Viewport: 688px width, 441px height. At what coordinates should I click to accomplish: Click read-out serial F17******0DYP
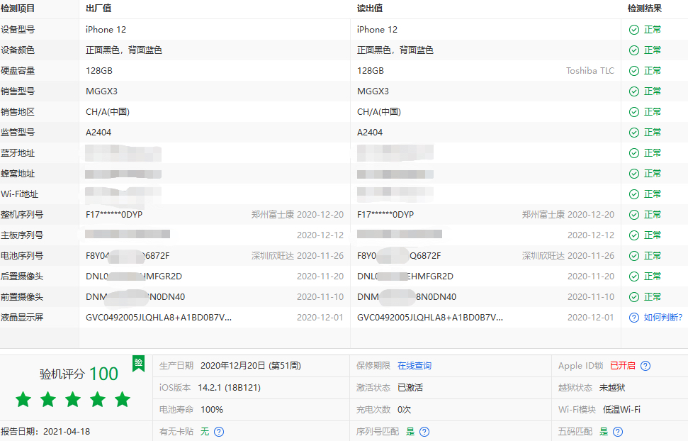click(385, 215)
